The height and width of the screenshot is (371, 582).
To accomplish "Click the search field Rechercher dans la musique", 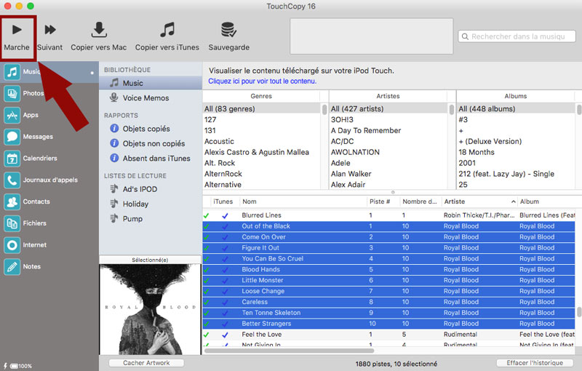I will [x=517, y=36].
